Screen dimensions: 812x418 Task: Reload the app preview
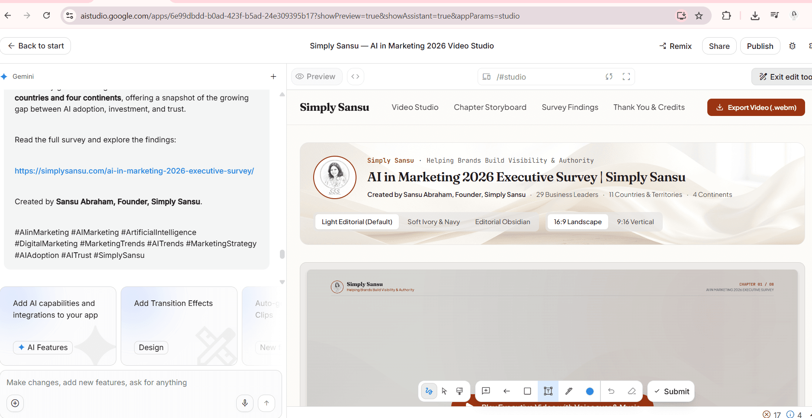[609, 77]
